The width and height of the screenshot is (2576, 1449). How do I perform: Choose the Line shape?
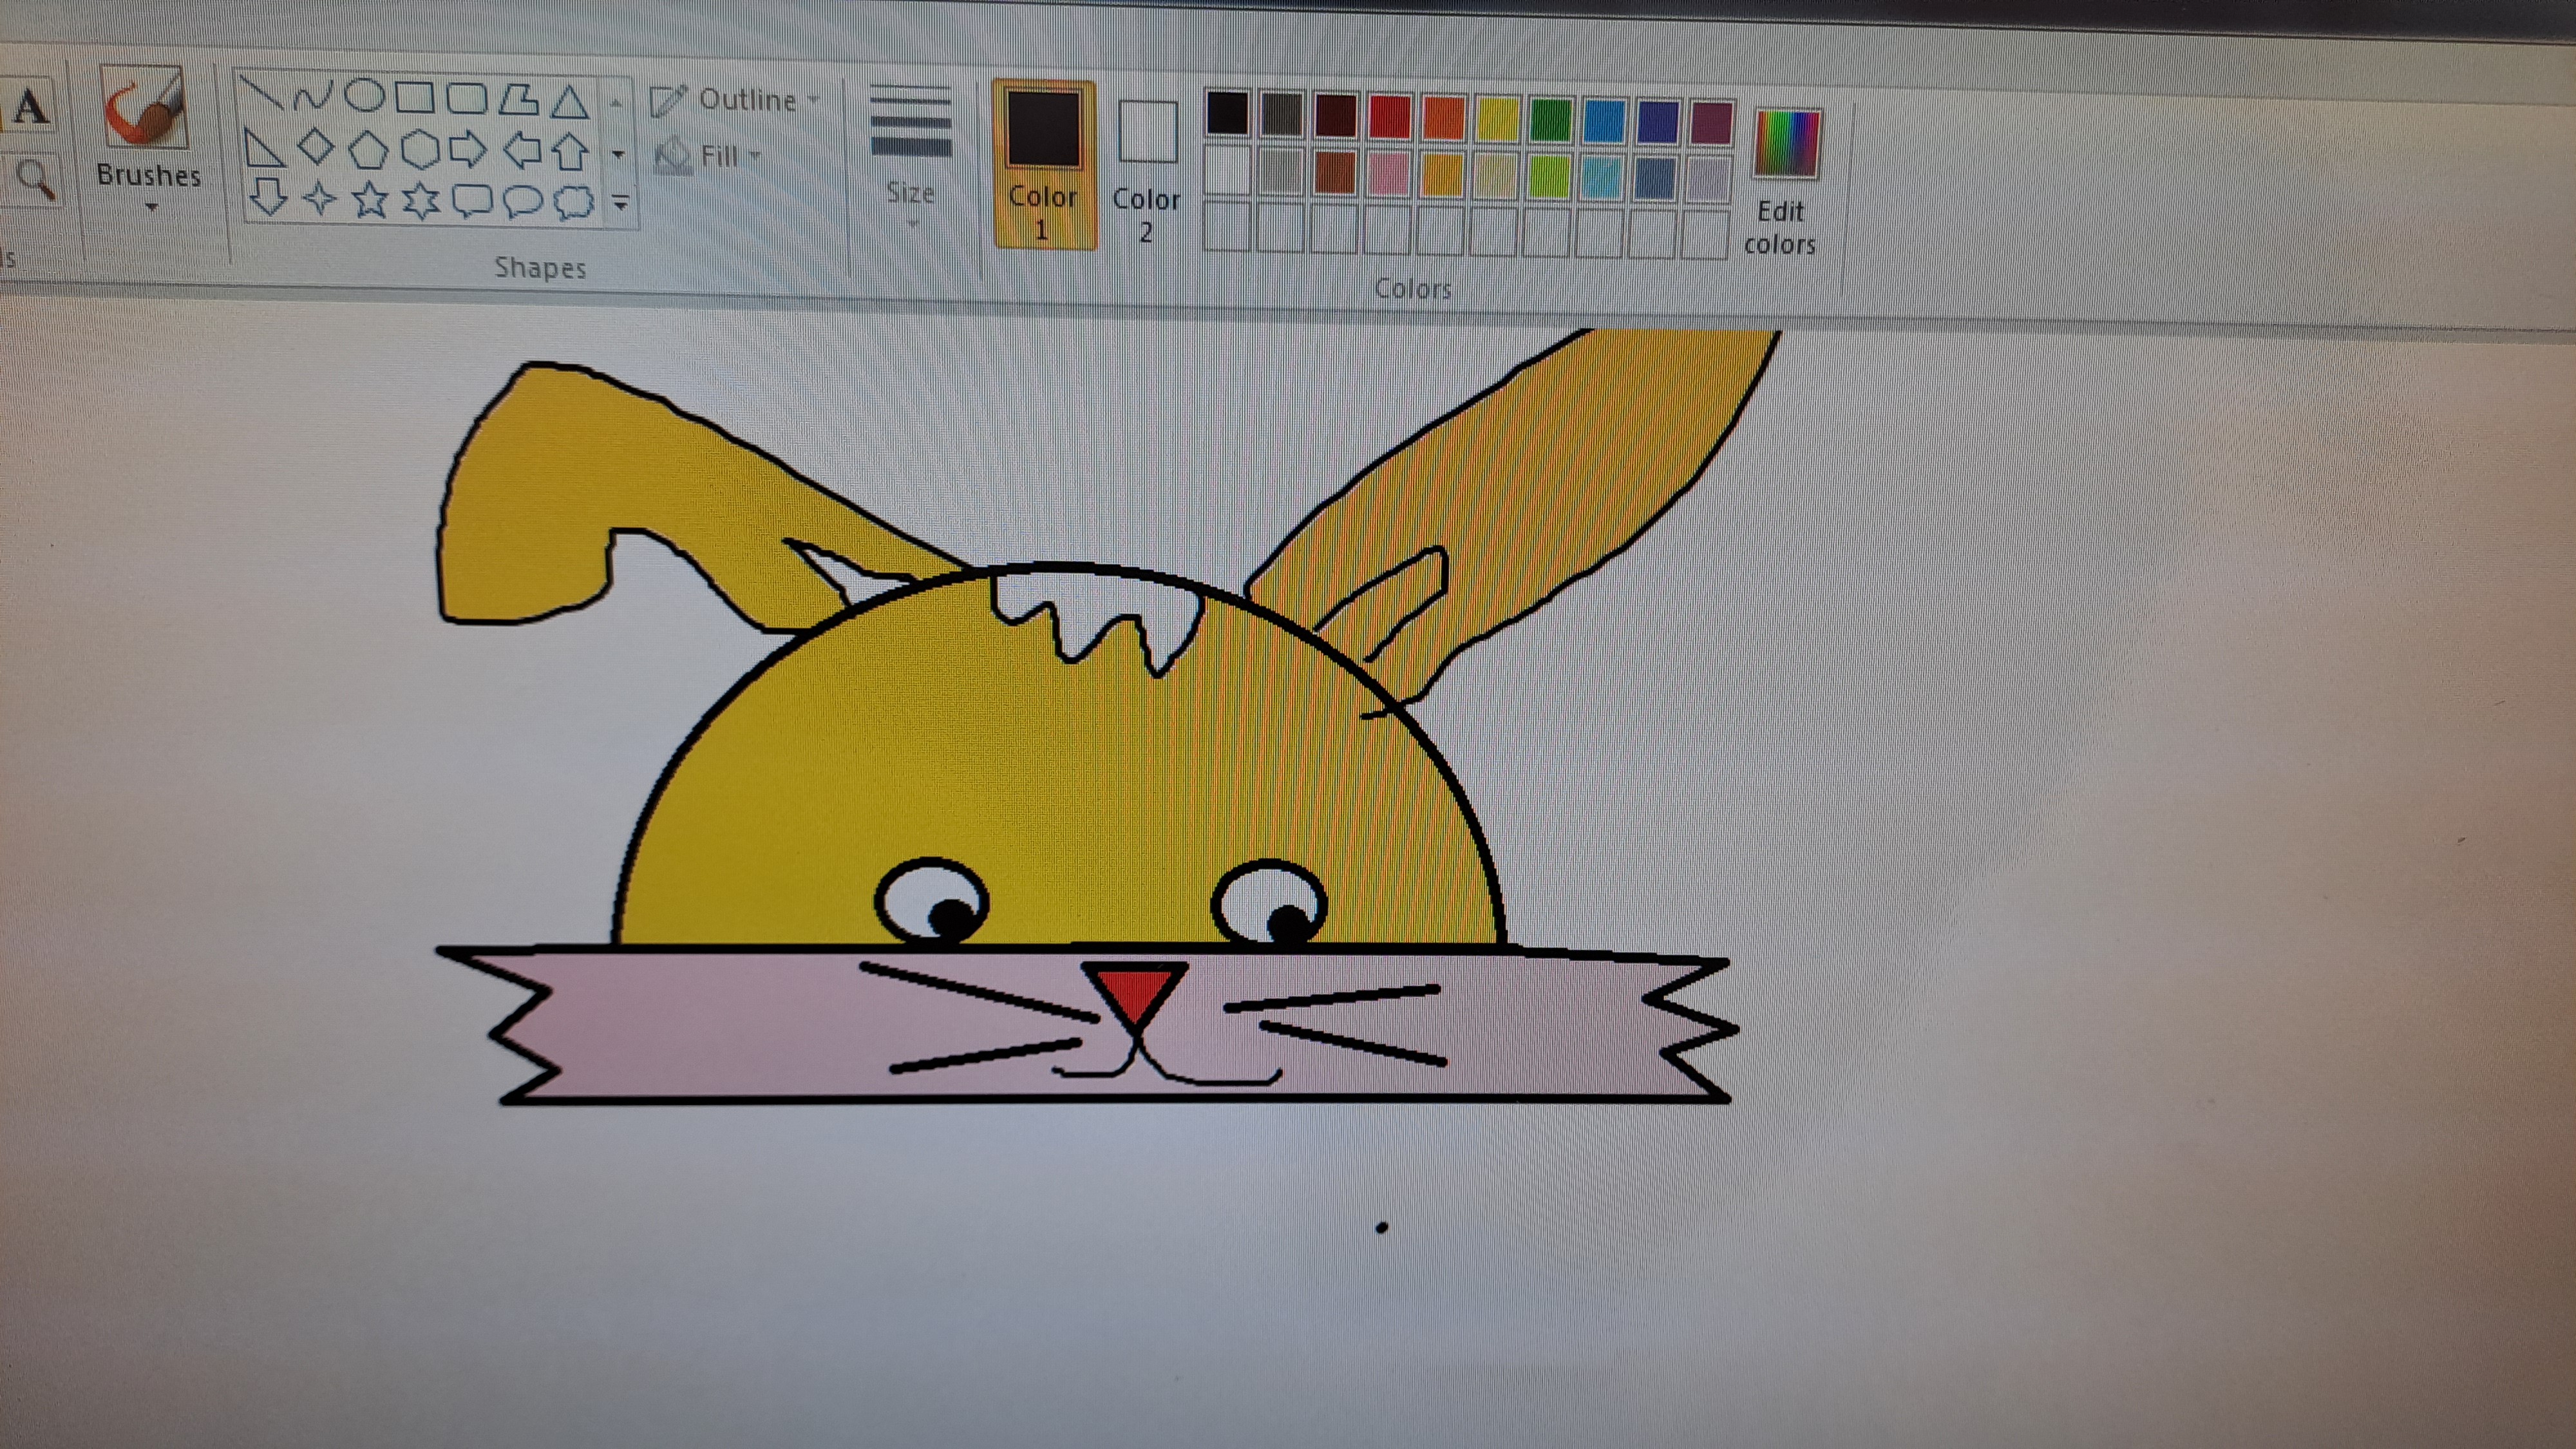click(x=262, y=94)
